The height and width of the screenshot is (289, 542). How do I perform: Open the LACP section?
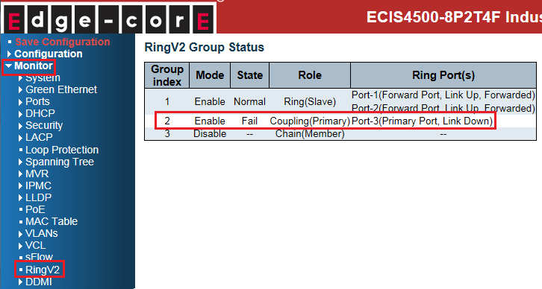39,137
